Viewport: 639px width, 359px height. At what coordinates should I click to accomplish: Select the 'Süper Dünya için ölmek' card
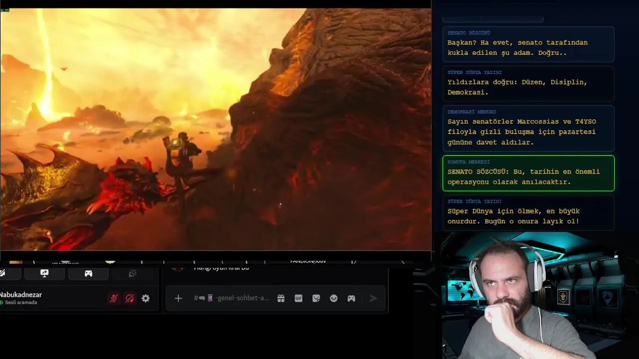pyautogui.click(x=528, y=212)
